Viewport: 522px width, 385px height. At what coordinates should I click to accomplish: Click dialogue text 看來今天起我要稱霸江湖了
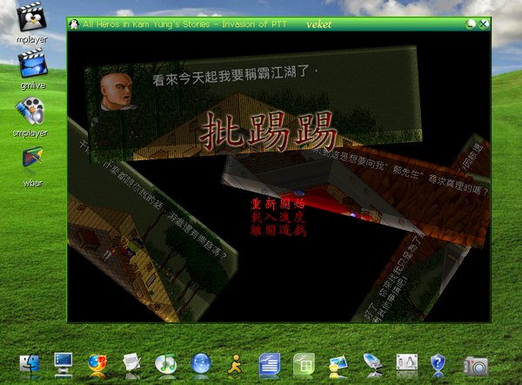[230, 76]
